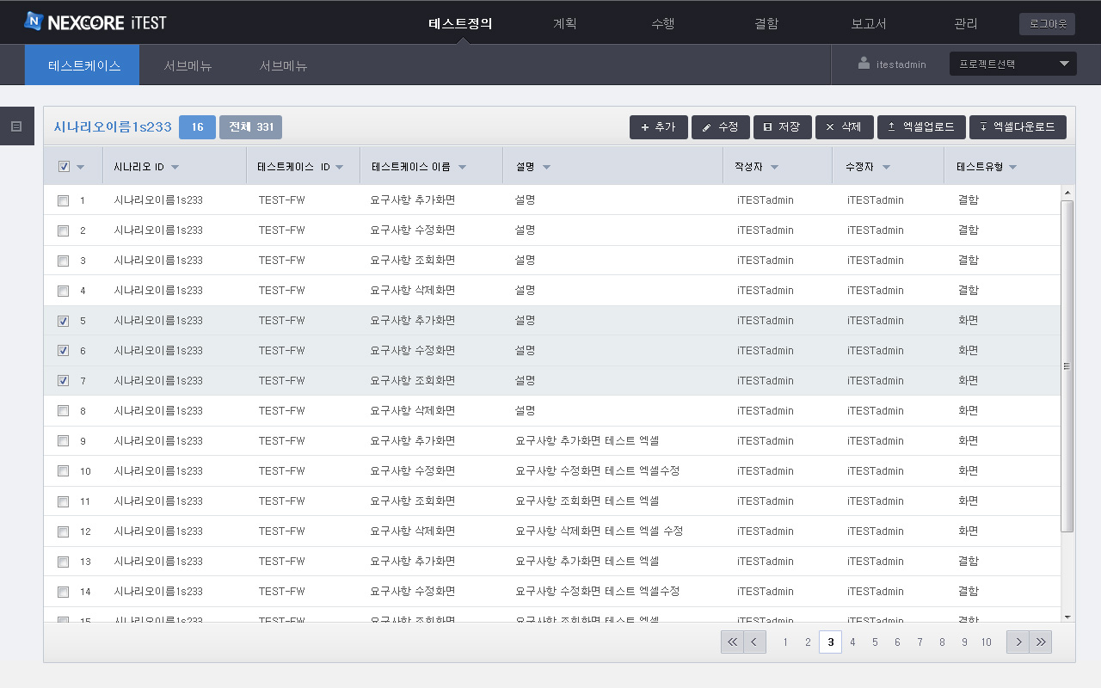Click the sidebar panel icon below the logo
The height and width of the screenshot is (688, 1101).
[x=15, y=126]
